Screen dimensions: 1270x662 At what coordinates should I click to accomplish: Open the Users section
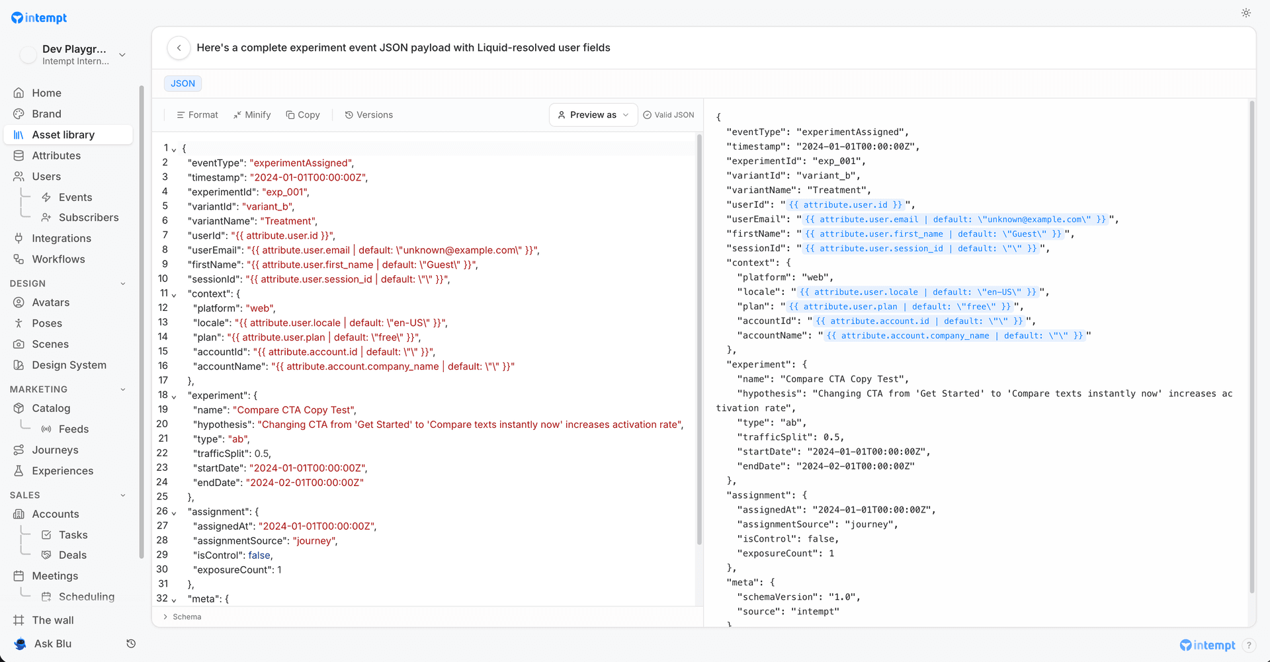[x=68, y=177]
